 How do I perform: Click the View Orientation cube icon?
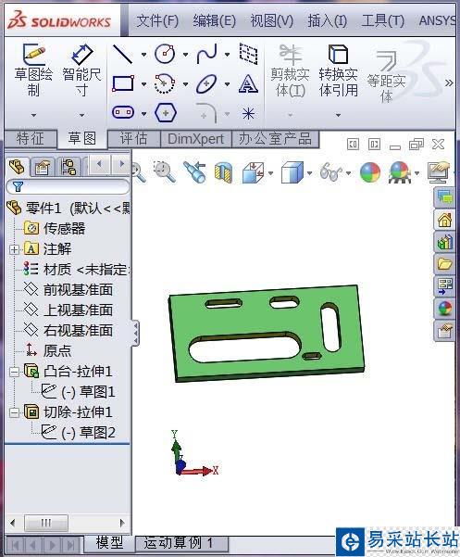(253, 172)
